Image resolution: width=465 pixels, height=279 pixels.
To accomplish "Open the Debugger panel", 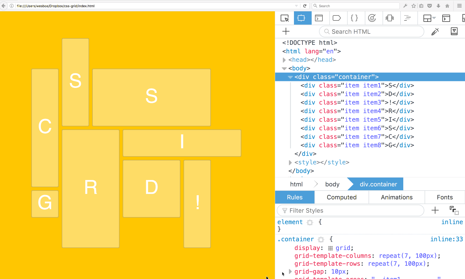I will (x=337, y=18).
